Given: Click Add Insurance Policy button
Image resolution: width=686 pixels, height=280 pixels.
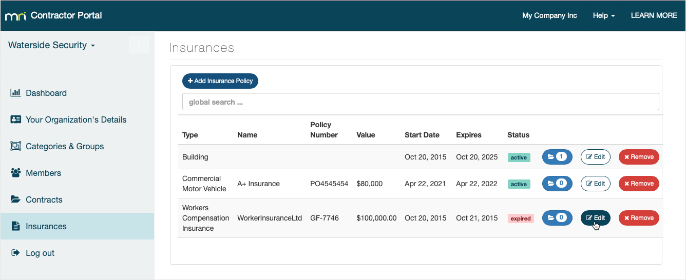Looking at the screenshot, I should point(220,81).
